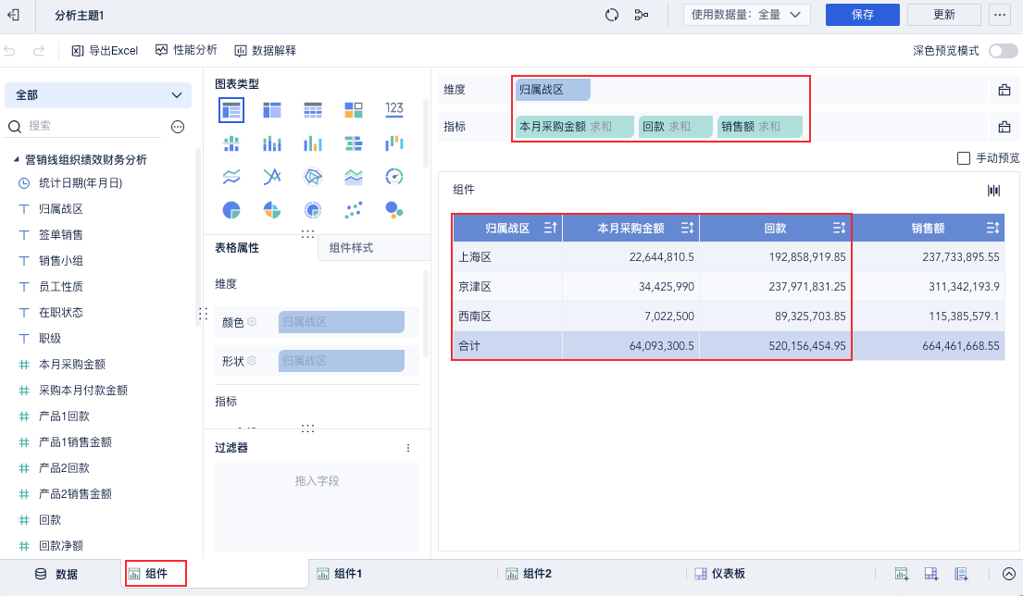Open the top-right ellipsis menu
Image resolution: width=1023 pixels, height=596 pixels.
(1000, 15)
